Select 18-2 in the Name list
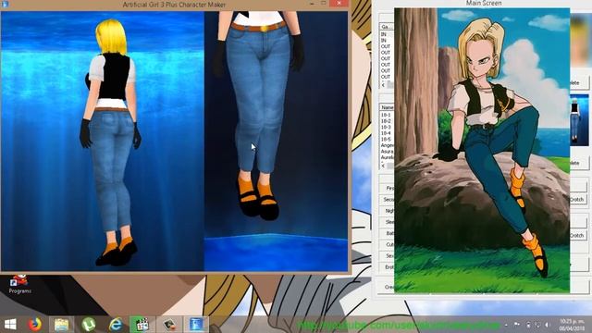Screen dimensions: 592x333 387,121
